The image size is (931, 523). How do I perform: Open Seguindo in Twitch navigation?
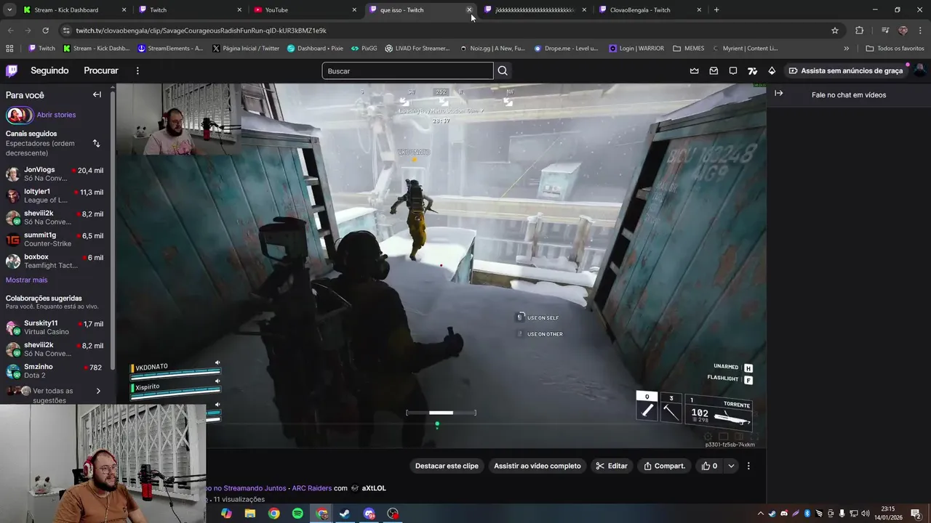click(49, 70)
